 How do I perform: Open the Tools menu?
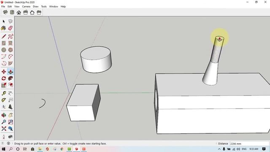[x=44, y=7]
